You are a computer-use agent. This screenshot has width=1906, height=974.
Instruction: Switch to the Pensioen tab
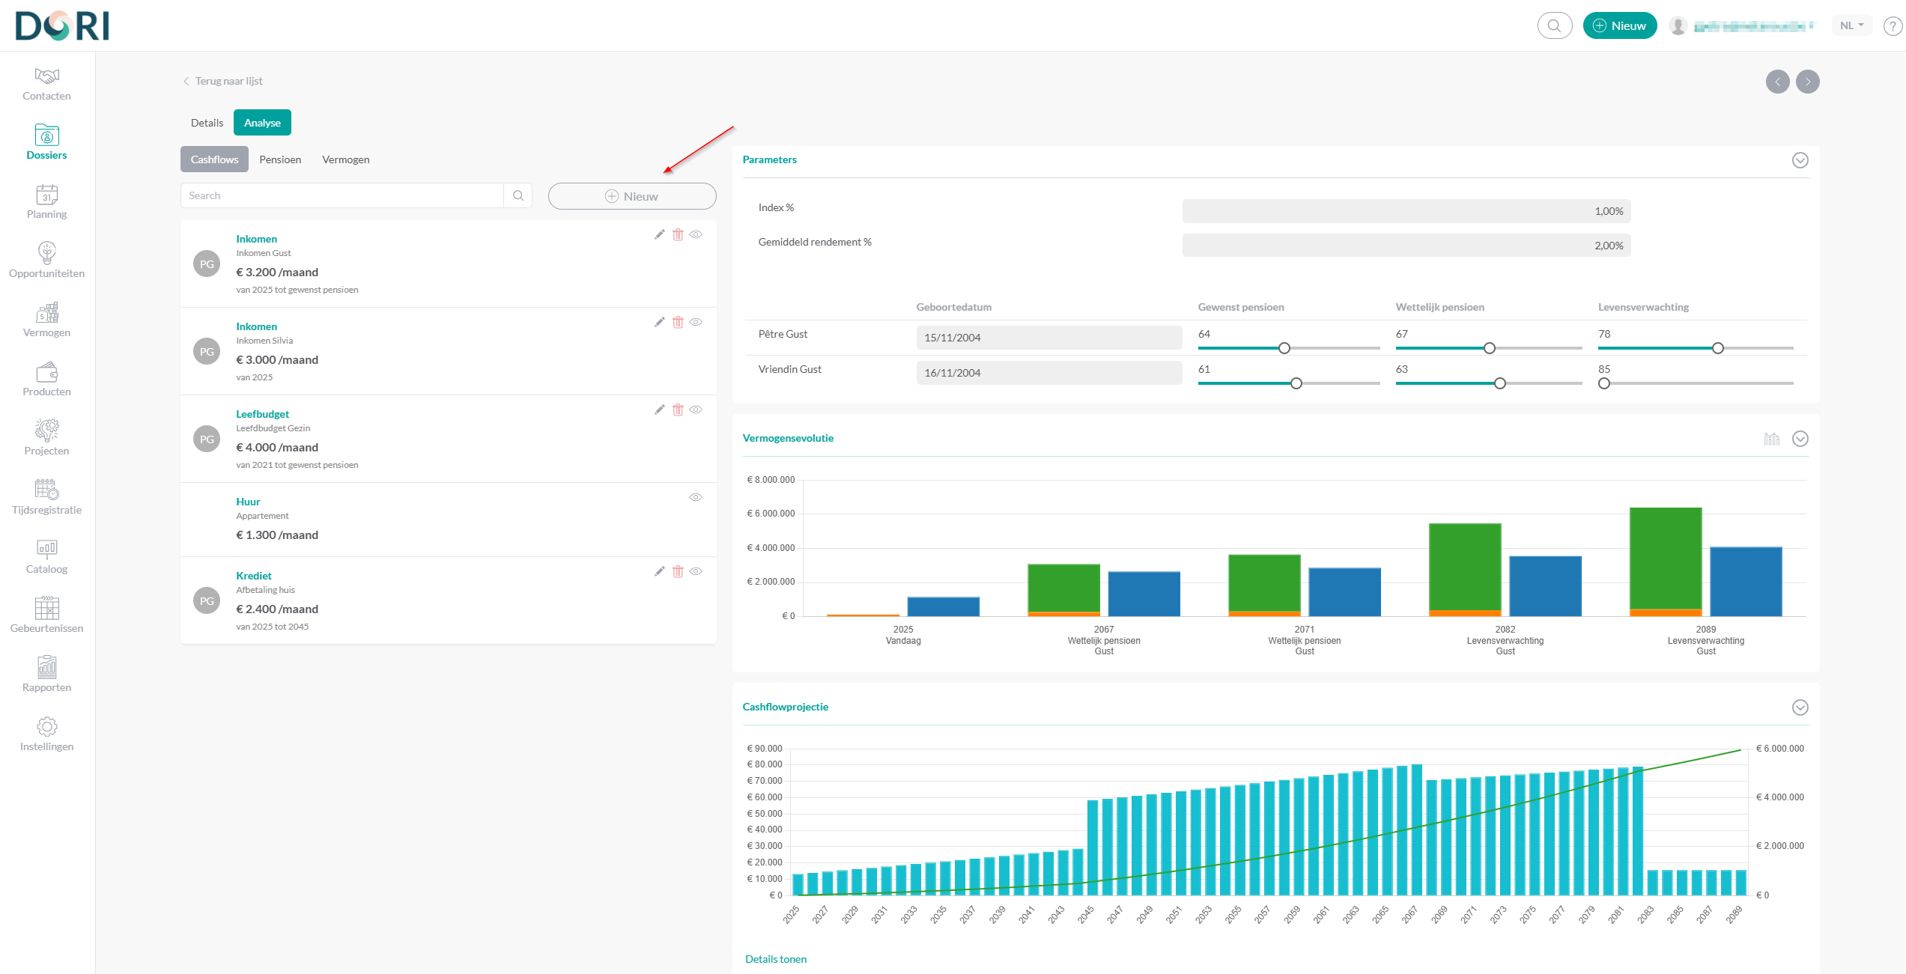pyautogui.click(x=280, y=159)
